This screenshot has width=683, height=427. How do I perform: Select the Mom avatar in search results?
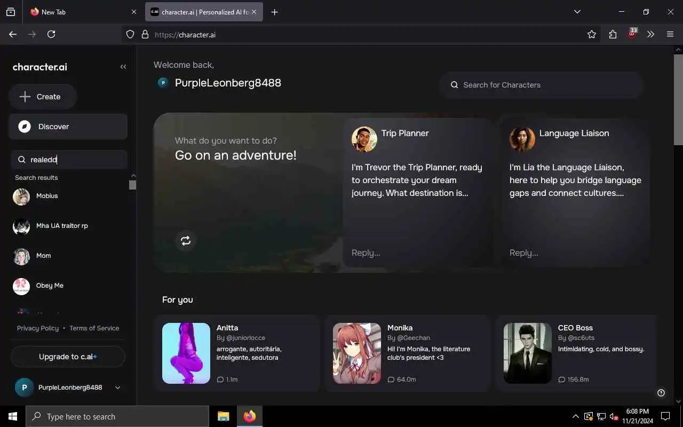(21, 256)
